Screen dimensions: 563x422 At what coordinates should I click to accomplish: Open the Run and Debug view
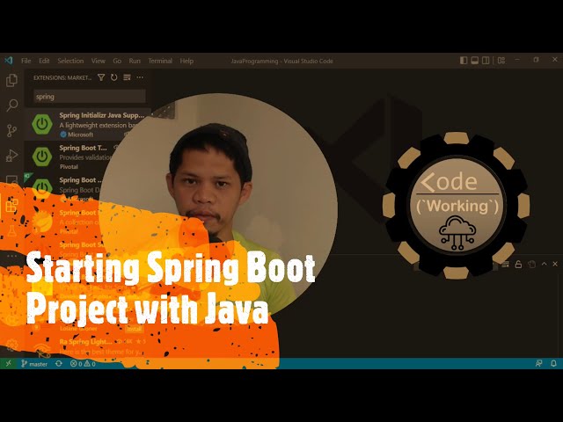pyautogui.click(x=11, y=156)
